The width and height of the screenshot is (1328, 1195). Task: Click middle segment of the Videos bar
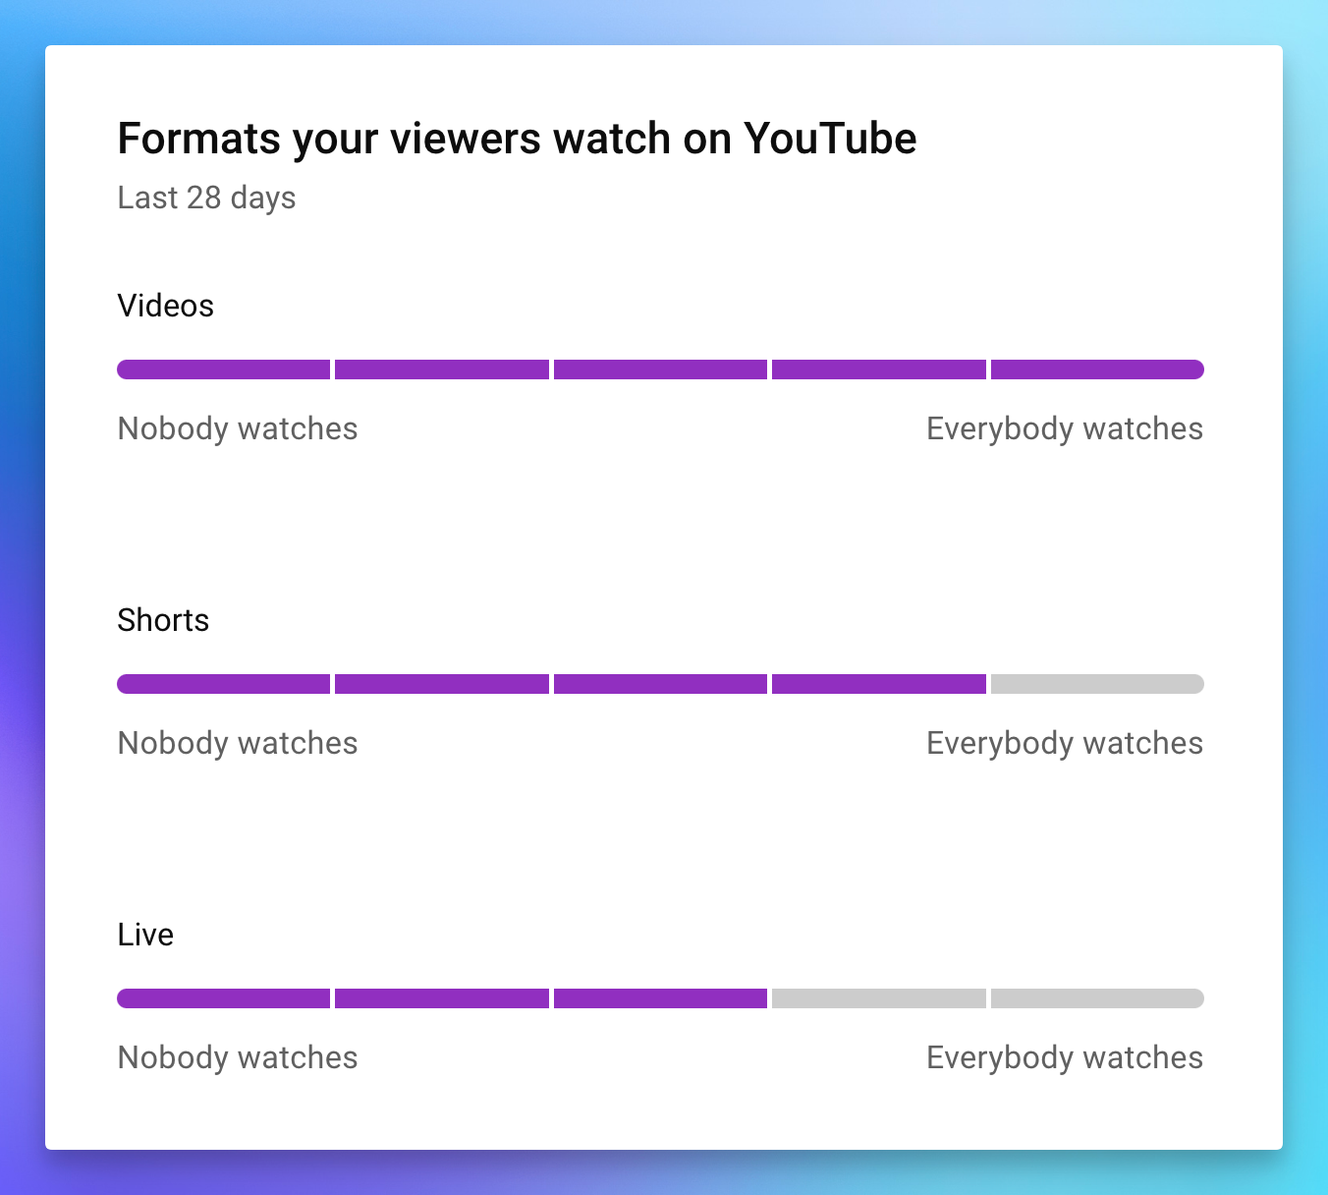click(660, 370)
